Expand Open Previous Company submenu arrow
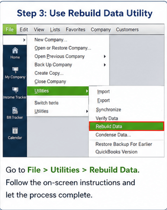 click(105, 56)
